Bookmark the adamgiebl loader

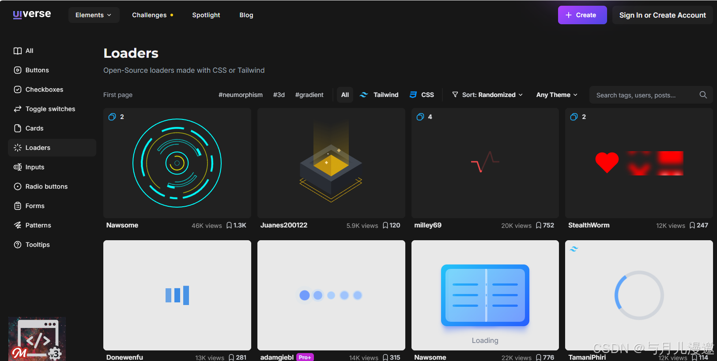coord(385,357)
